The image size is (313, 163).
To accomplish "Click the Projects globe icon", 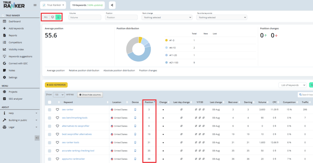I will coord(4,92).
